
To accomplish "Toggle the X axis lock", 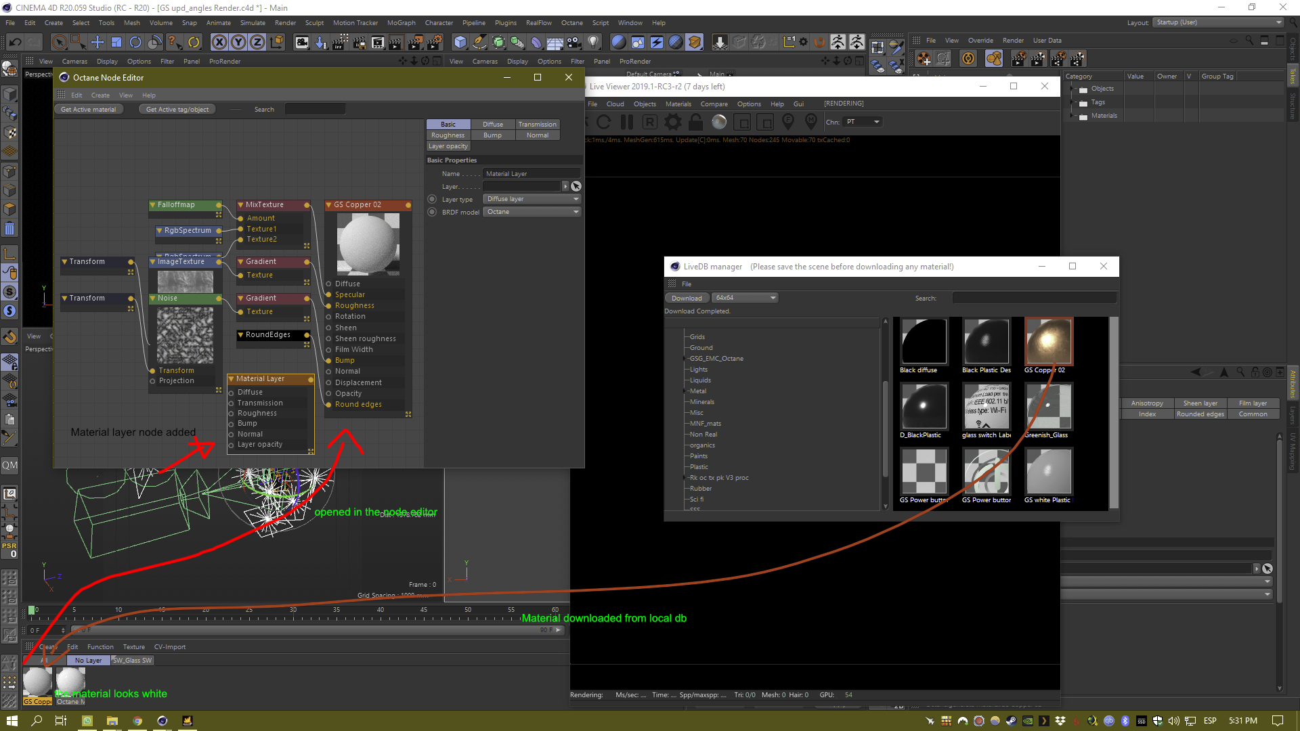I will pyautogui.click(x=219, y=42).
